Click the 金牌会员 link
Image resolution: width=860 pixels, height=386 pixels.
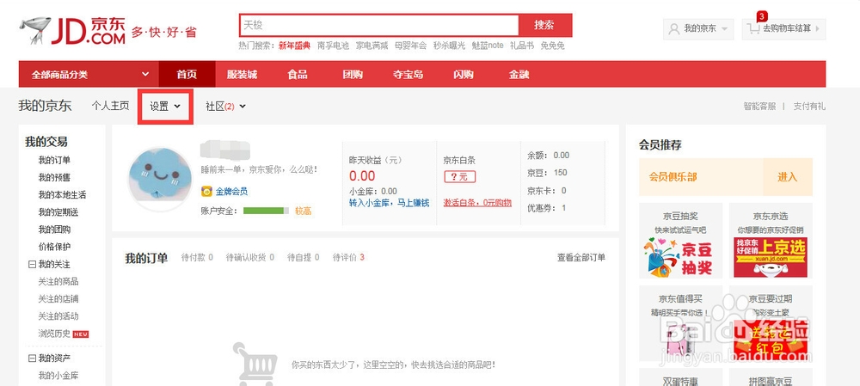tap(231, 192)
